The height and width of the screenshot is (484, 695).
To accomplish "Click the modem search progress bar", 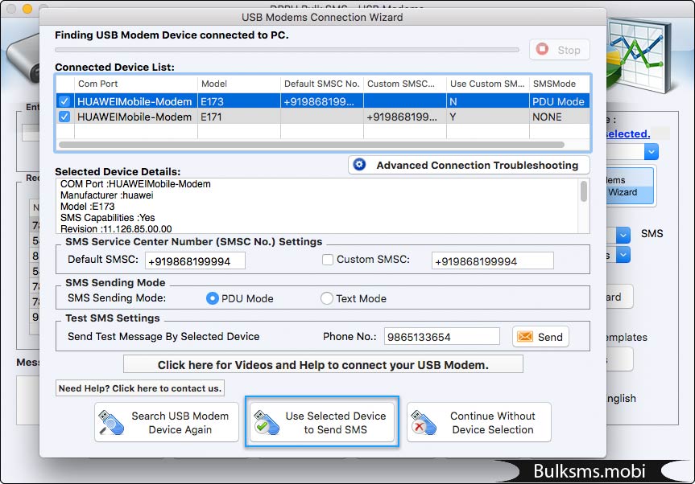I will 287,50.
